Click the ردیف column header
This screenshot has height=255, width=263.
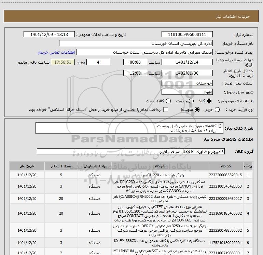tap(248, 166)
